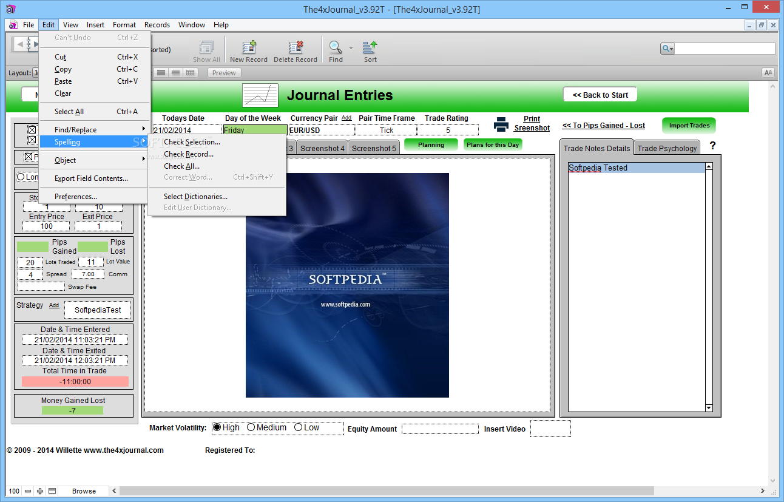Click the Entry Price field showing 100
The height and width of the screenshot is (502, 784).
[x=47, y=226]
